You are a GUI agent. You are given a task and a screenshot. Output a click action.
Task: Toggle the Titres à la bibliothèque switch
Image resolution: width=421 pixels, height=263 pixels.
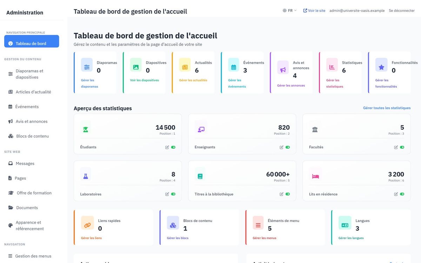click(x=288, y=194)
